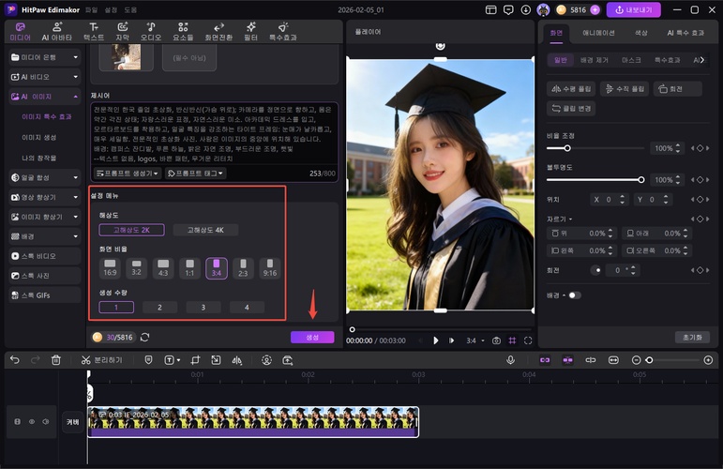Image resolution: width=723 pixels, height=469 pixels.
Task: Select the 마스크 sub-tab
Action: (x=631, y=60)
